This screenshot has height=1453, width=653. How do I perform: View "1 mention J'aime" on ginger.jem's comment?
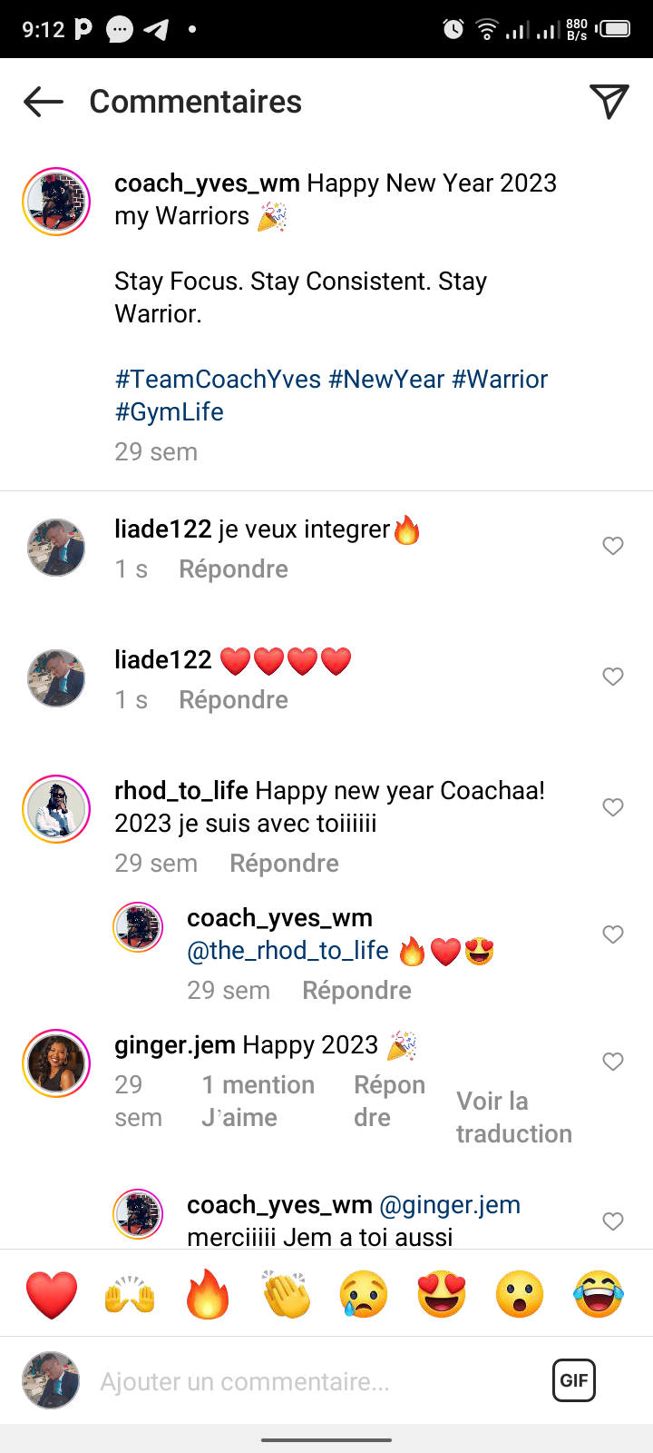258,1101
